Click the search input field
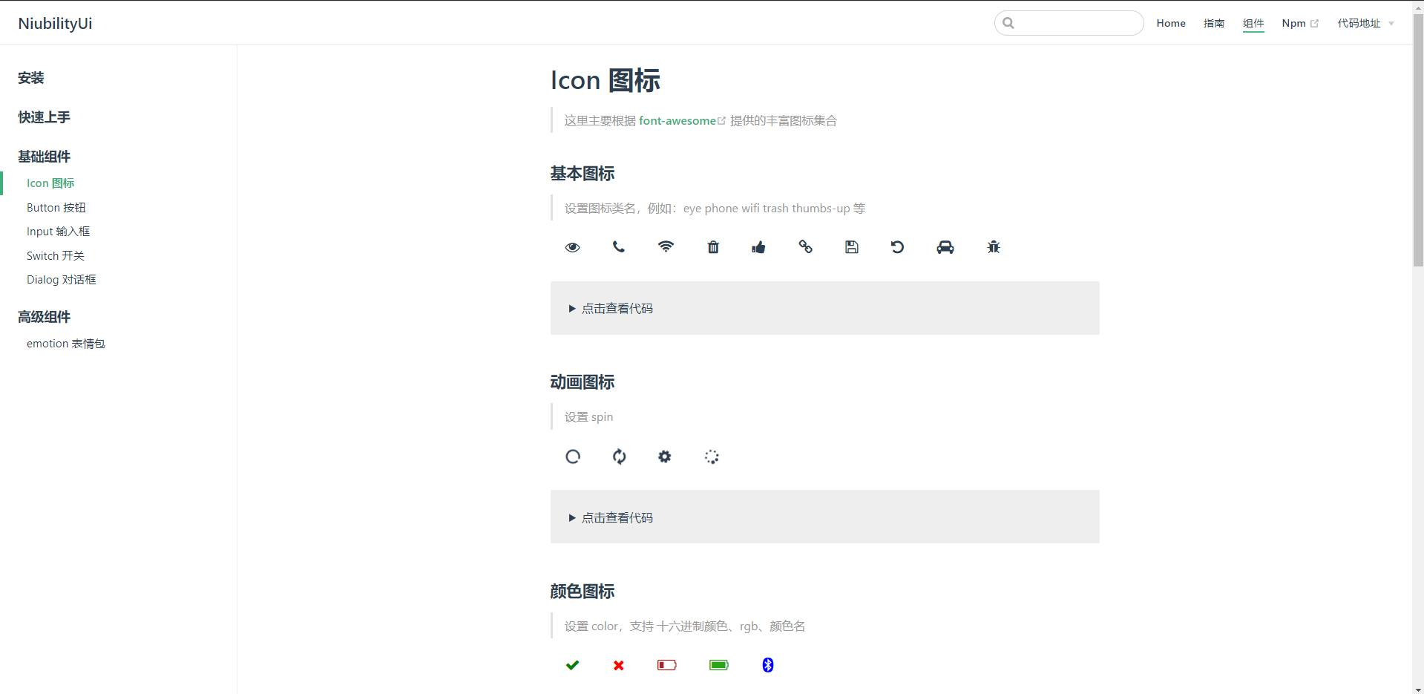1424x694 pixels. 1069,23
